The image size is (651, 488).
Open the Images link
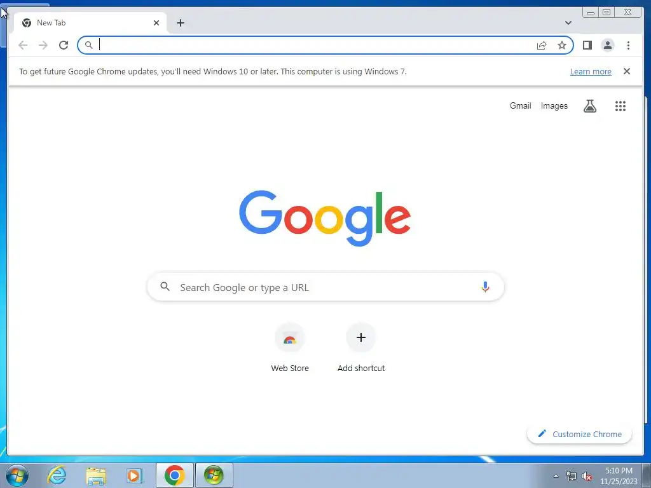tap(554, 106)
